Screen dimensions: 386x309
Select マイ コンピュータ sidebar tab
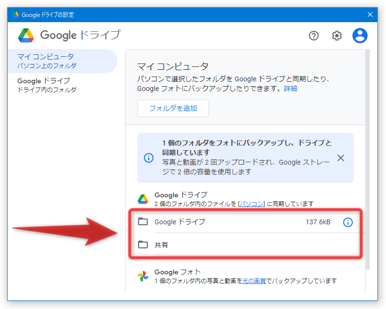[x=63, y=61]
